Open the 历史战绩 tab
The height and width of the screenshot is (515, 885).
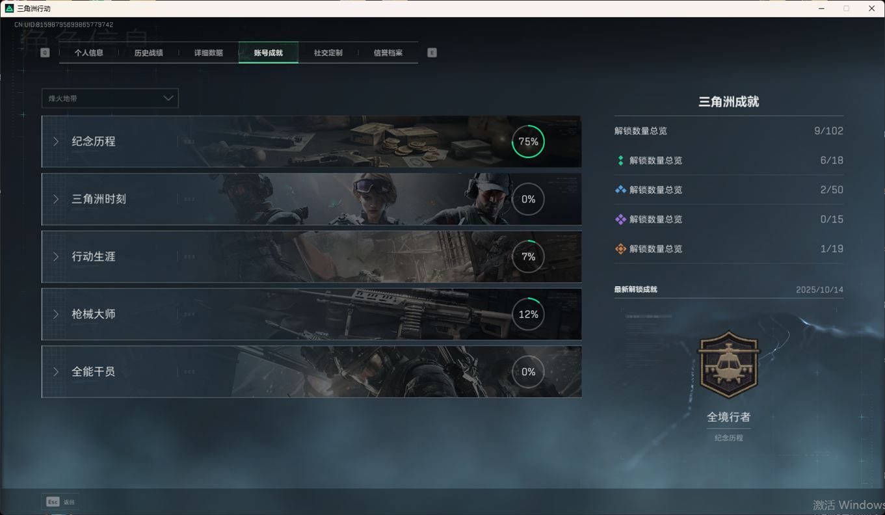click(148, 53)
